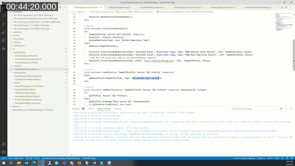Open the editor More Actions menu
This screenshot has height=166, width=295.
pyautogui.click(x=291, y=7)
